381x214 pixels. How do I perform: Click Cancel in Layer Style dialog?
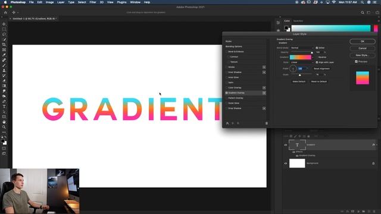tap(363, 48)
